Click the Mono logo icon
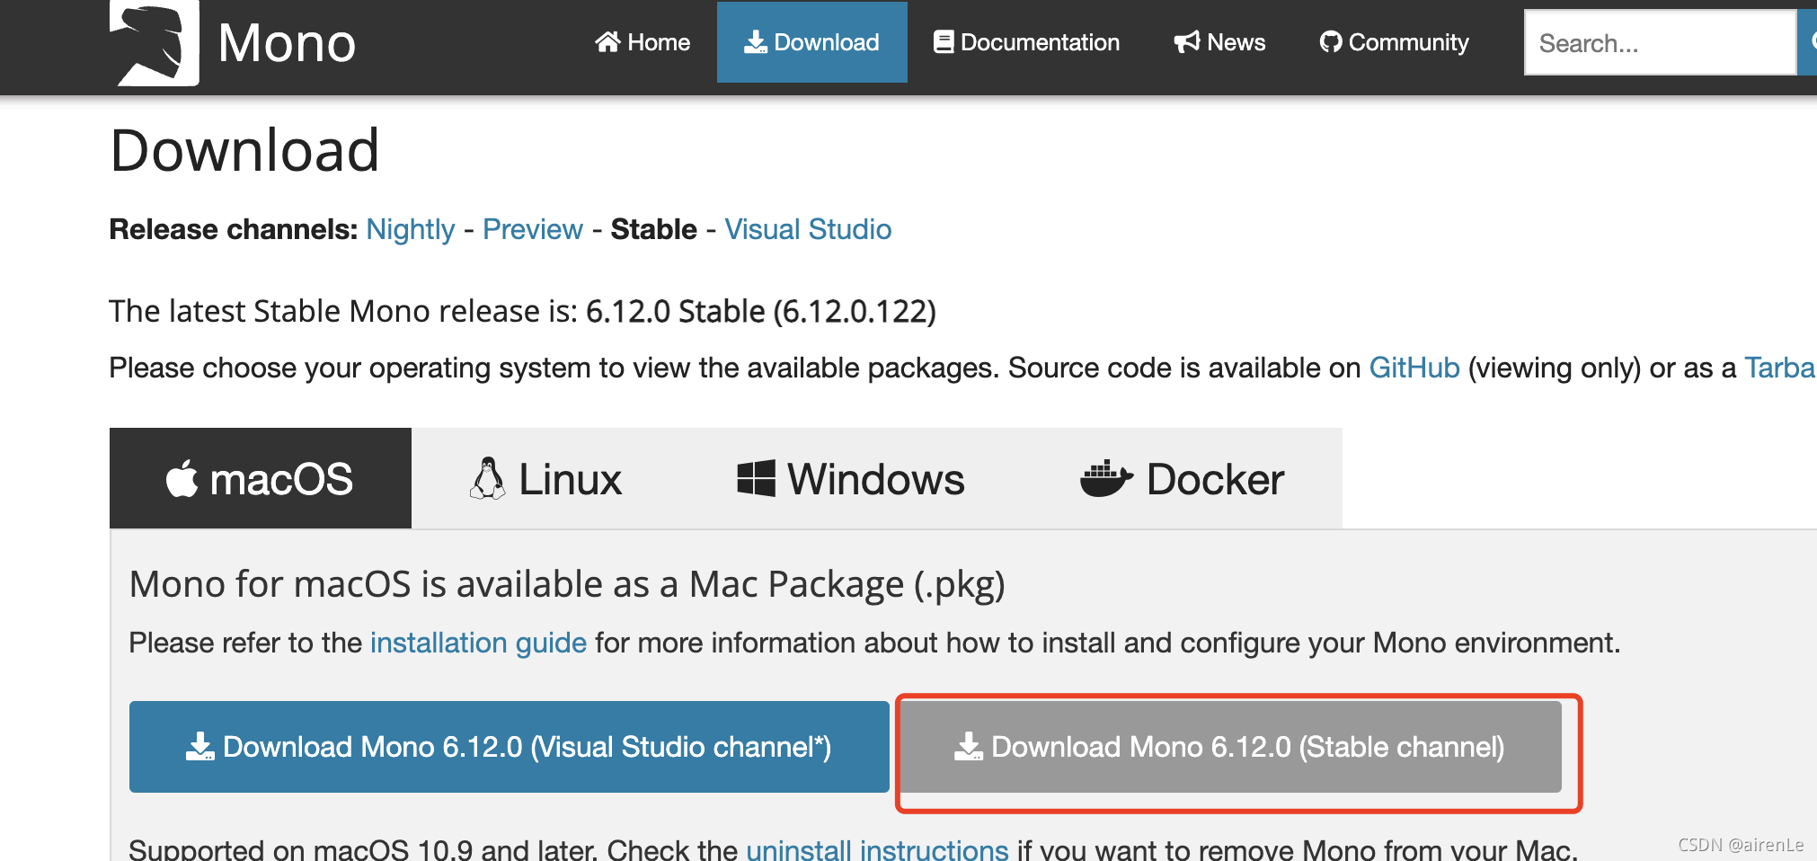 tap(154, 43)
